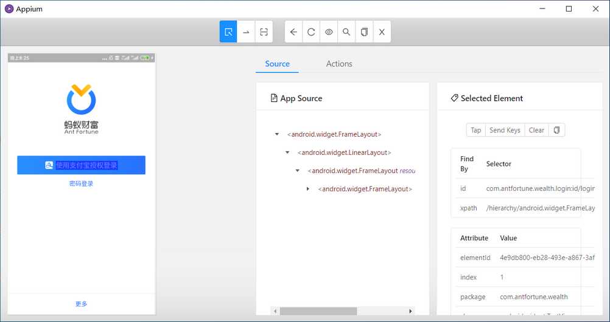Click the App Source horizontal scrollbar thumb
Image resolution: width=610 pixels, height=322 pixels.
[318, 311]
